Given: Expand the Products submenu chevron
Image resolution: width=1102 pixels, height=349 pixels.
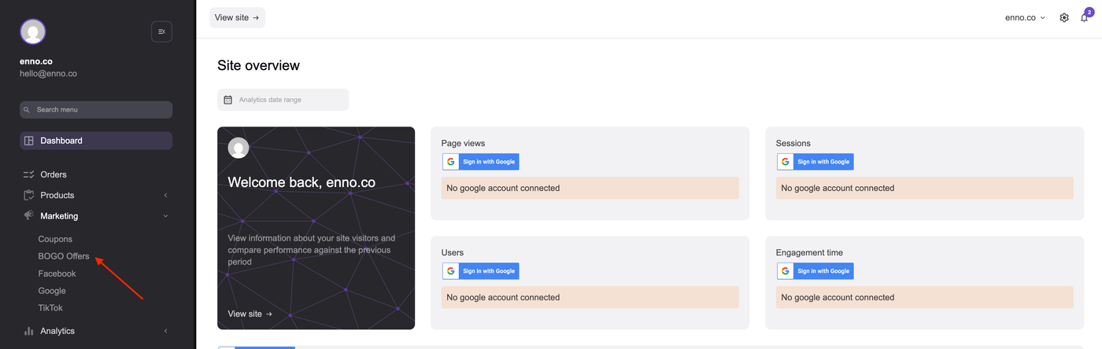Looking at the screenshot, I should click(x=165, y=195).
